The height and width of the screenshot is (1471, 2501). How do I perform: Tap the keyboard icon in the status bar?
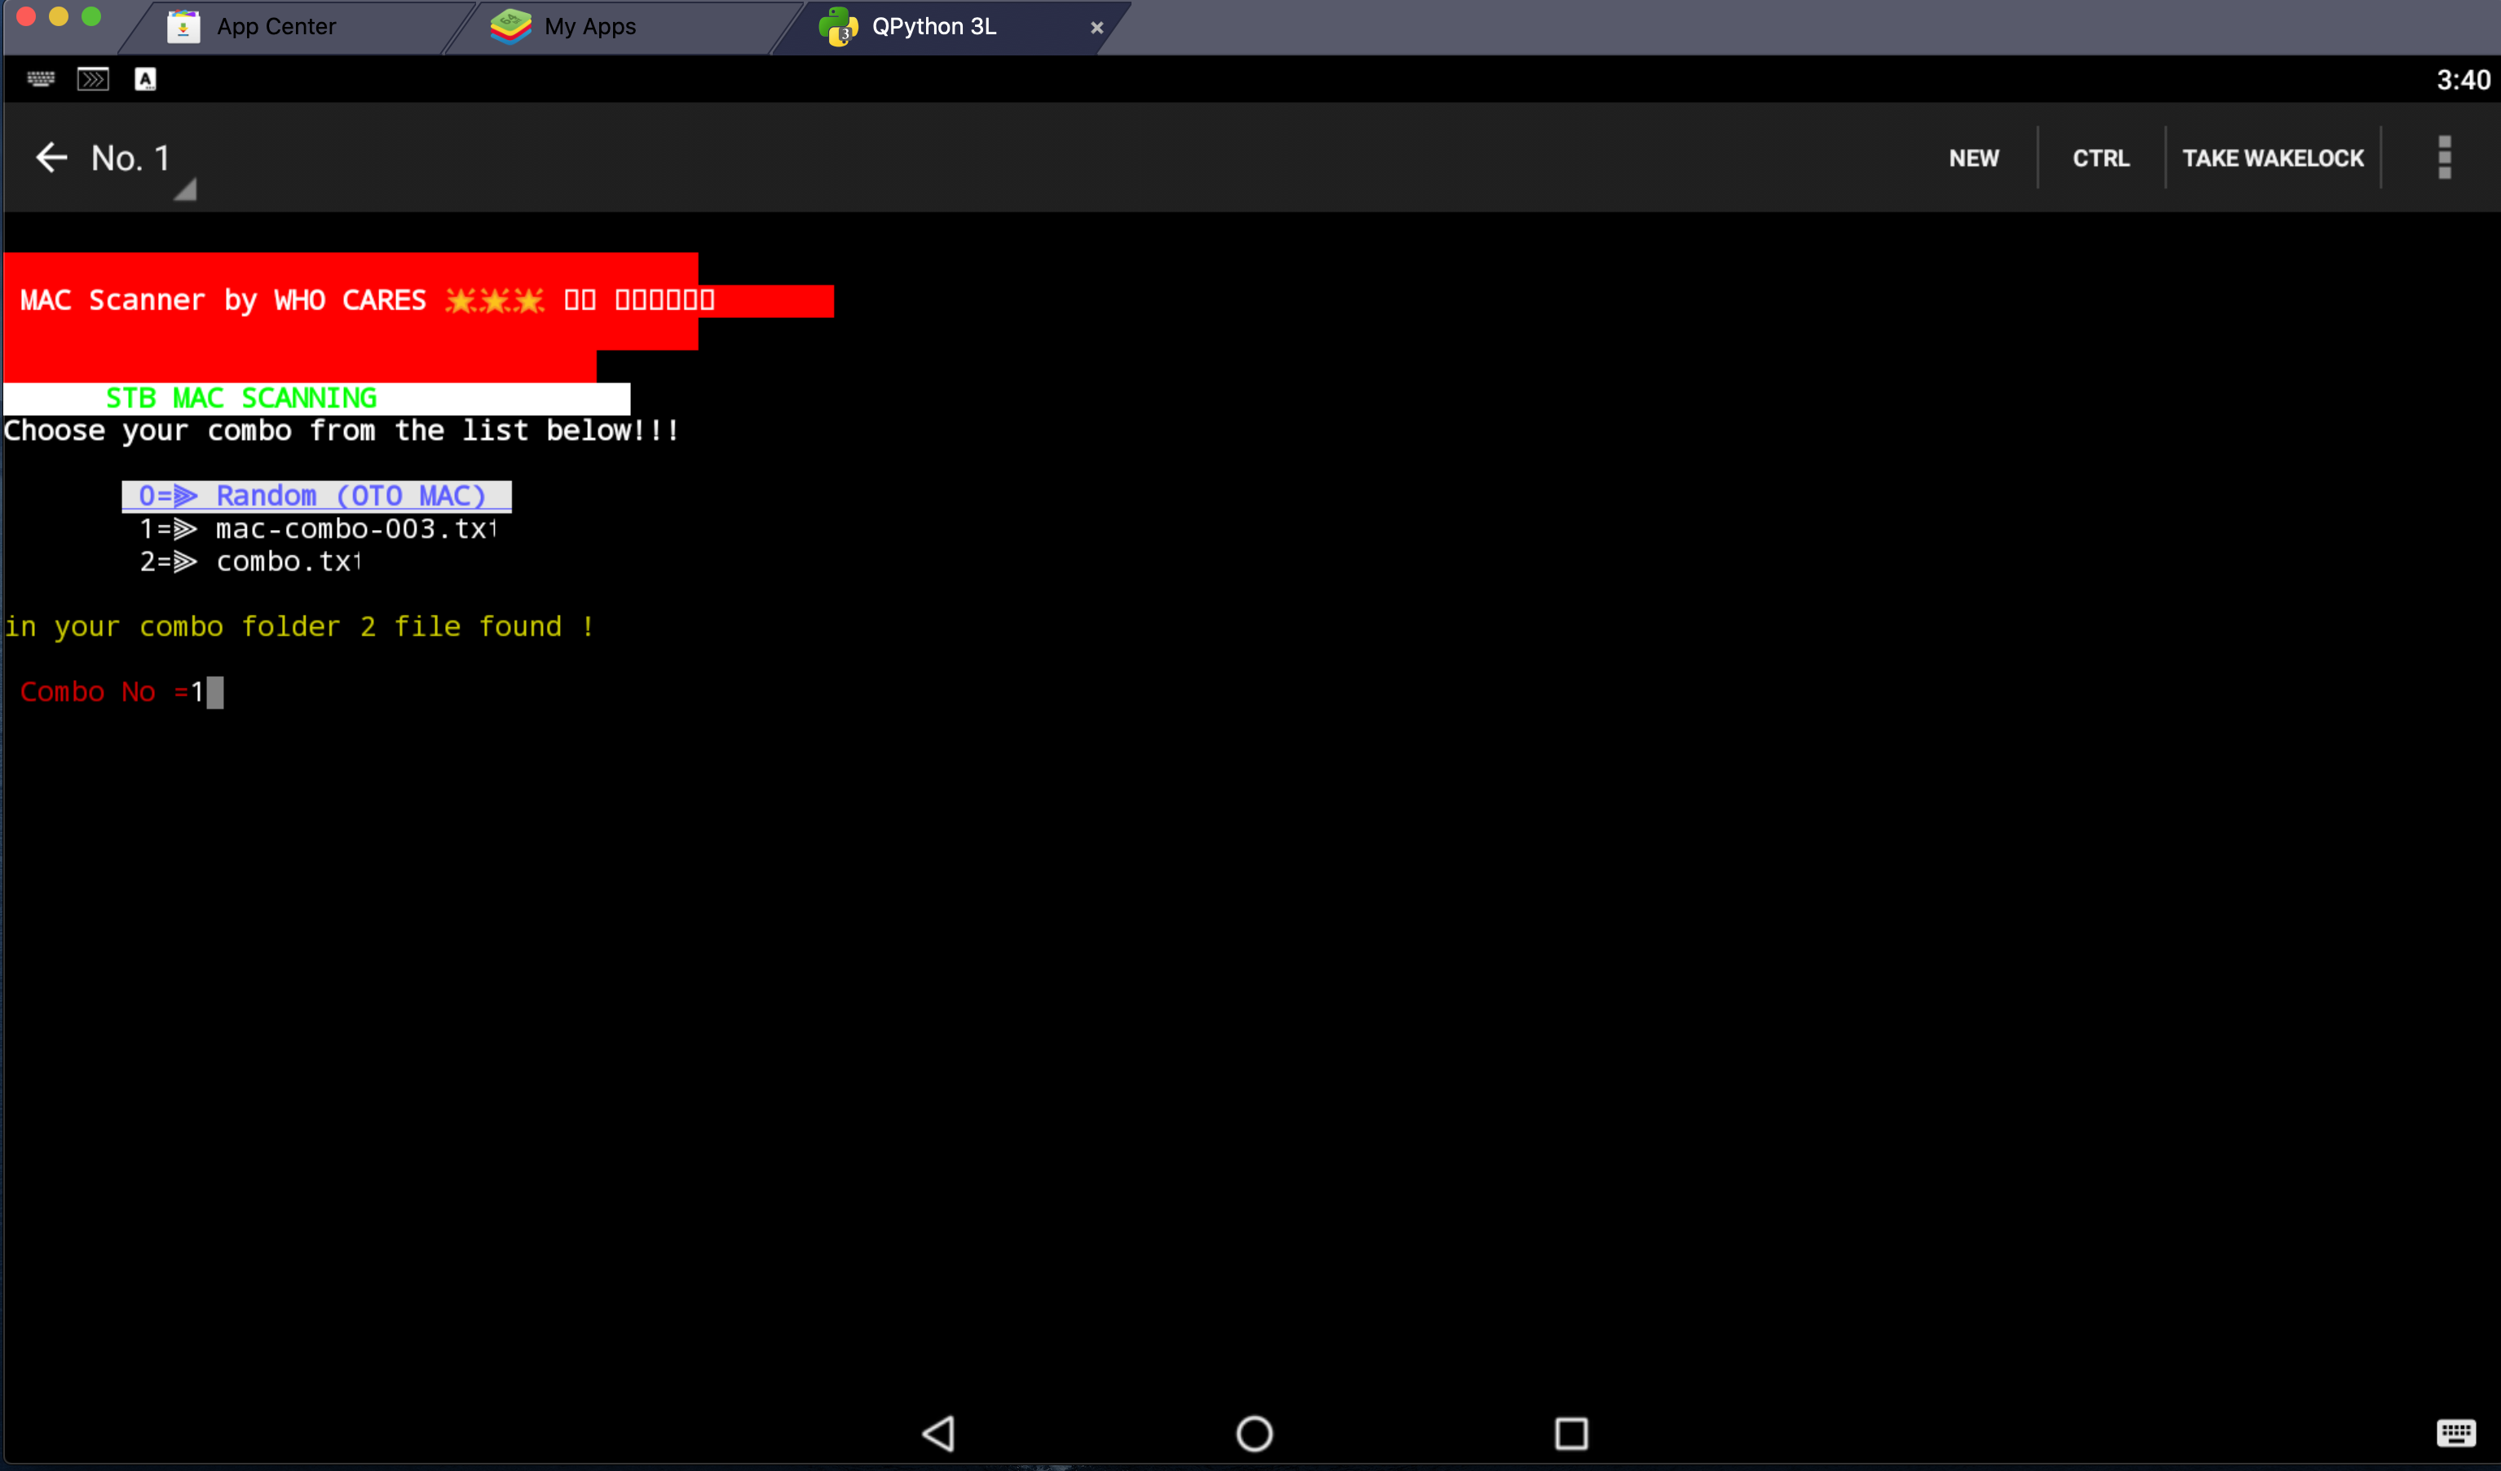[40, 78]
